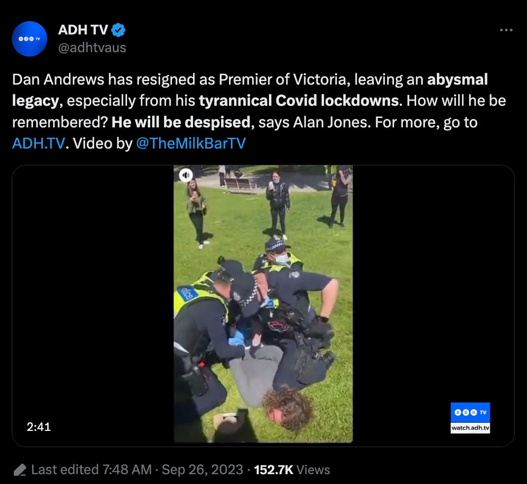Screen dimensions: 527x484
Task: Click the blue verified checkmark badge
Action: click(118, 30)
